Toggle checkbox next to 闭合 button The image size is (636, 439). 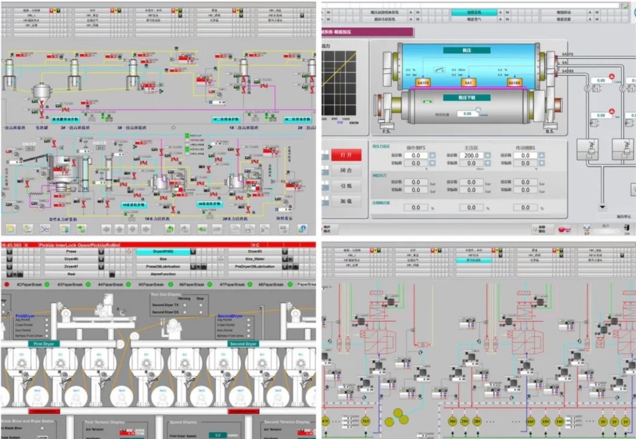(x=325, y=171)
